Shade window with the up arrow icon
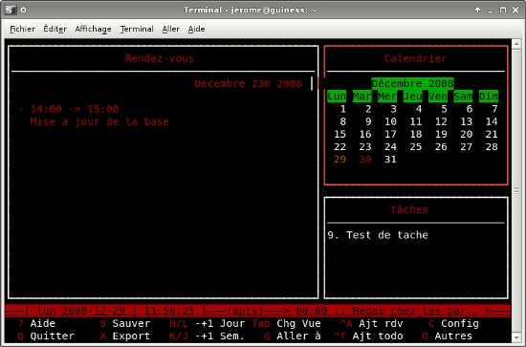 click(x=477, y=11)
